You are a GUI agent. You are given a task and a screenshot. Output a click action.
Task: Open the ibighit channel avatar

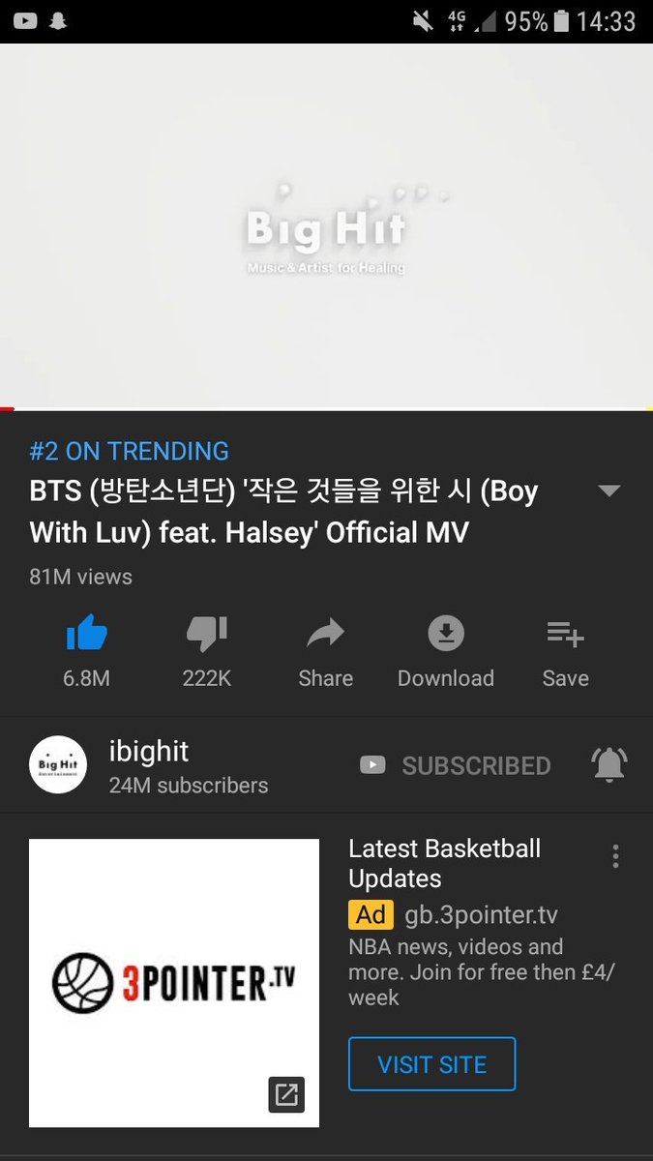coord(58,764)
